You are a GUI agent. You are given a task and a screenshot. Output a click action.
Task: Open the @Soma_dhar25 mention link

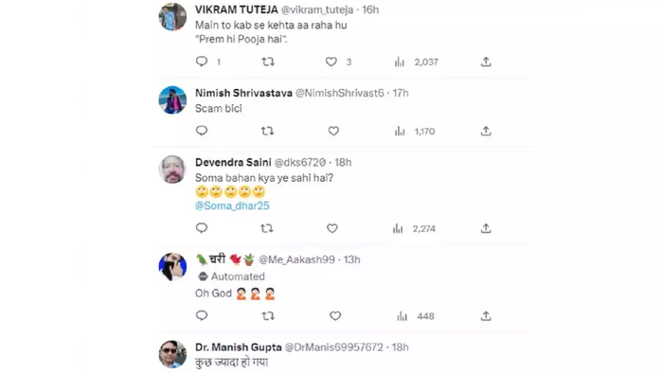click(232, 206)
